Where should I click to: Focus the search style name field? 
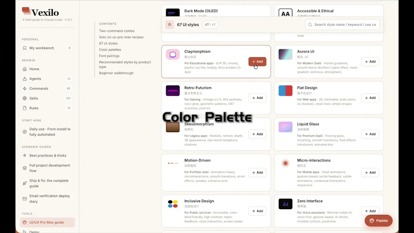click(x=342, y=24)
